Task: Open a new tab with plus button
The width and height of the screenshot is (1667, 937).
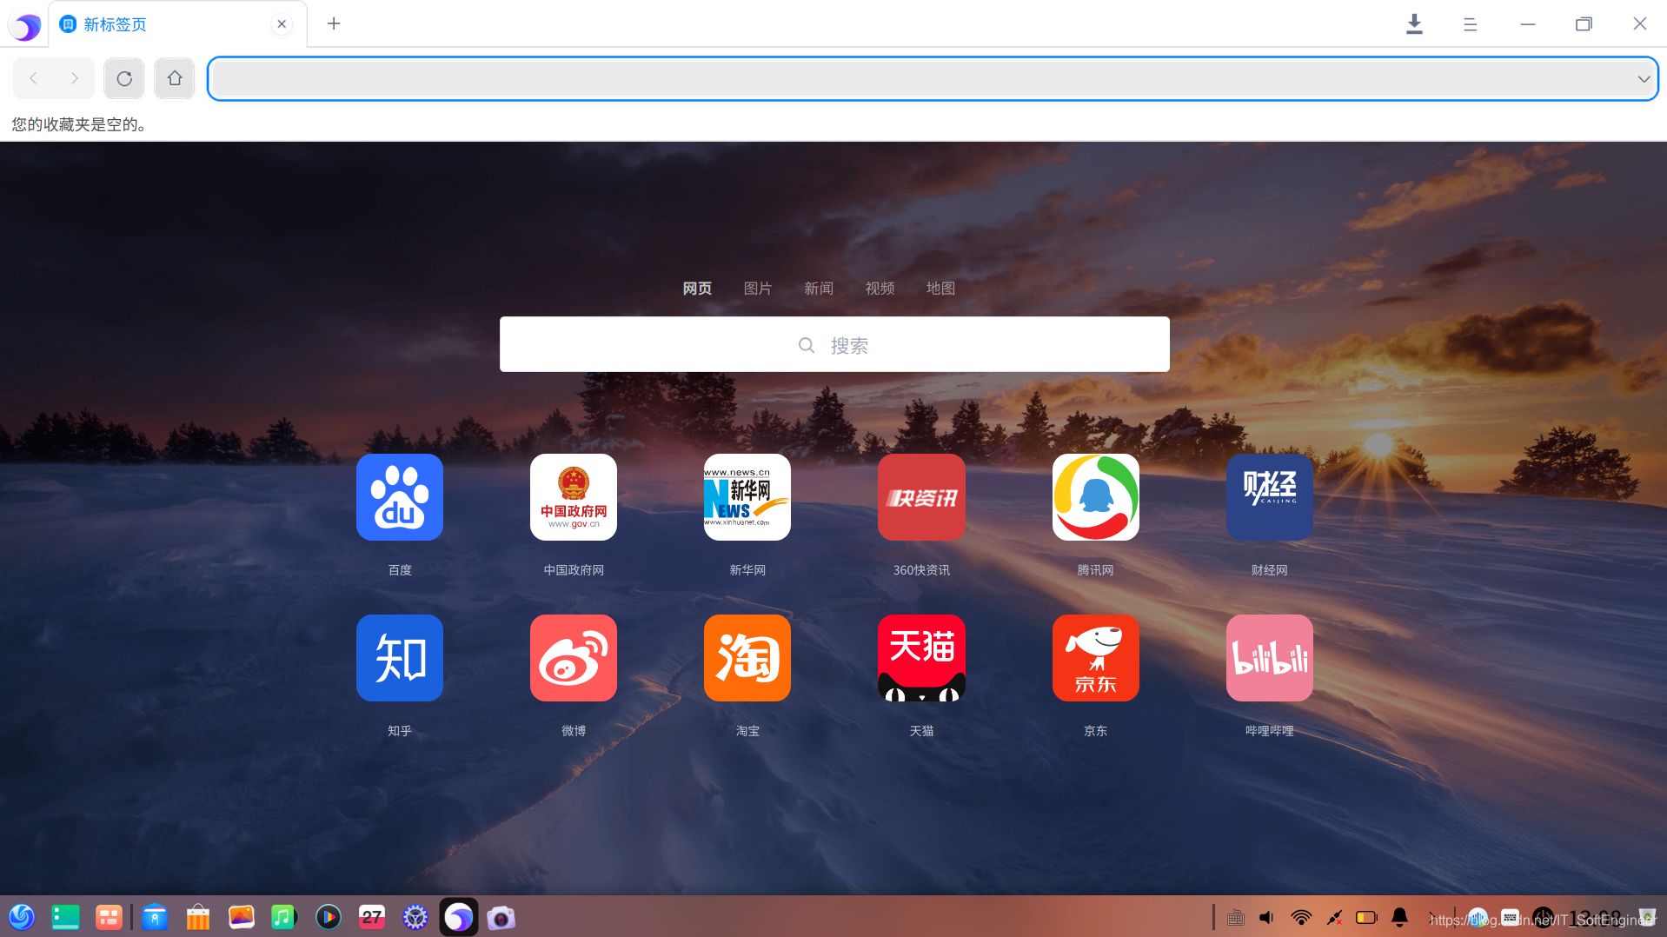Action: point(334,23)
